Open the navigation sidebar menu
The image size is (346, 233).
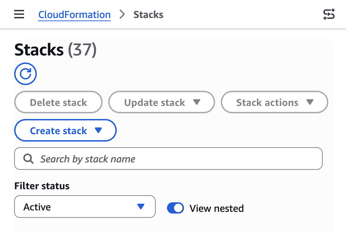pyautogui.click(x=19, y=14)
